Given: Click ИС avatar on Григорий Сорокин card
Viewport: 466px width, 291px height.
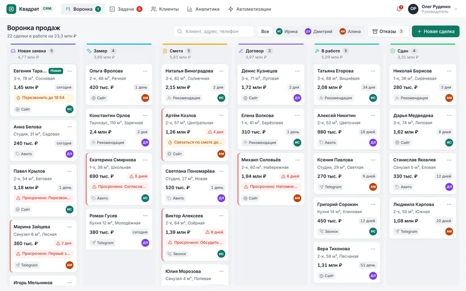Looking at the screenshot, I should [x=373, y=231].
